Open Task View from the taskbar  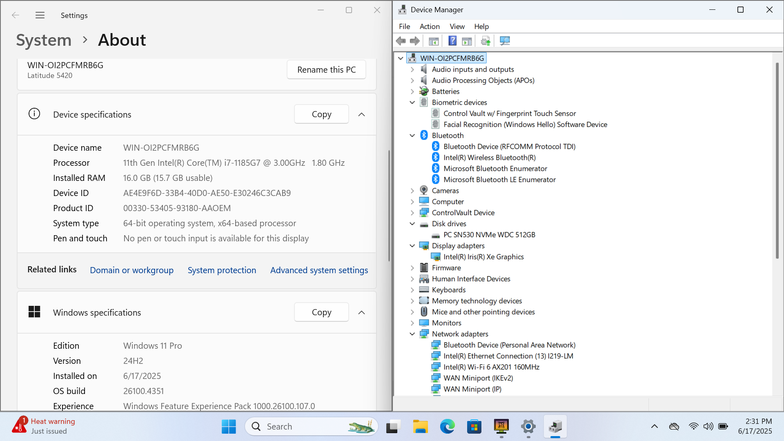(x=392, y=427)
